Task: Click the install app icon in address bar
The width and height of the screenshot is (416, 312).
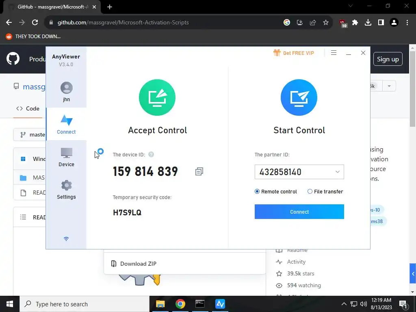Action: pyautogui.click(x=300, y=23)
